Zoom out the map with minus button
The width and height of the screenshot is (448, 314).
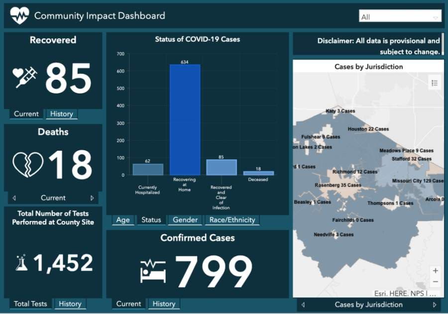point(435,282)
